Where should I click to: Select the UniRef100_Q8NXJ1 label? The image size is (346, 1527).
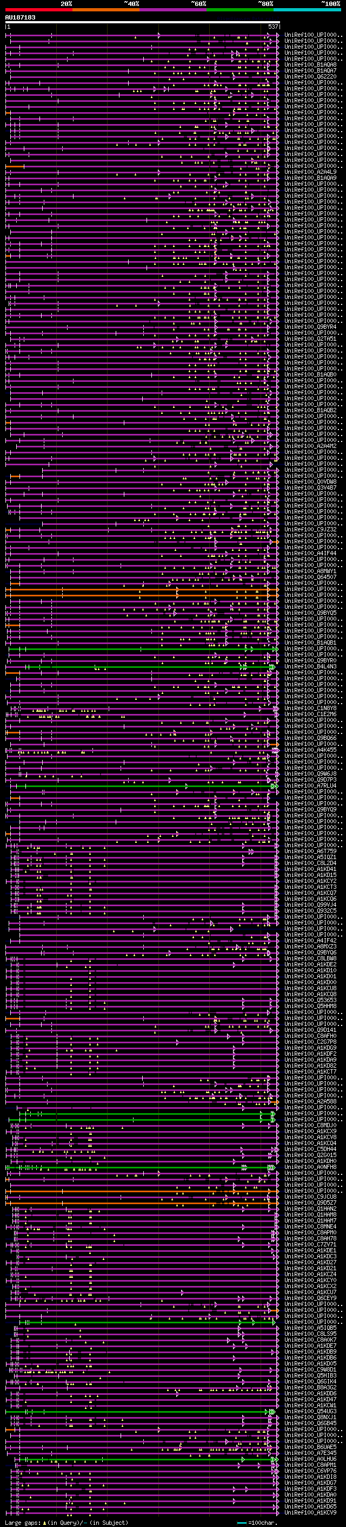310,1418
